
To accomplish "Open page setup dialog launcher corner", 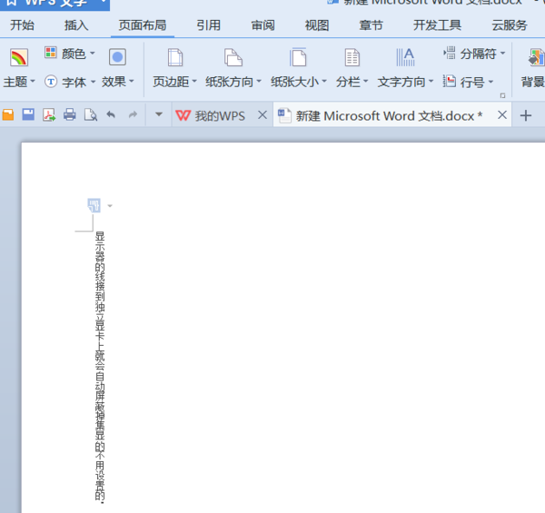I will [x=502, y=95].
